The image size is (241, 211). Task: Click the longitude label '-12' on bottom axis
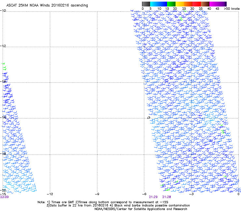[50, 194]
